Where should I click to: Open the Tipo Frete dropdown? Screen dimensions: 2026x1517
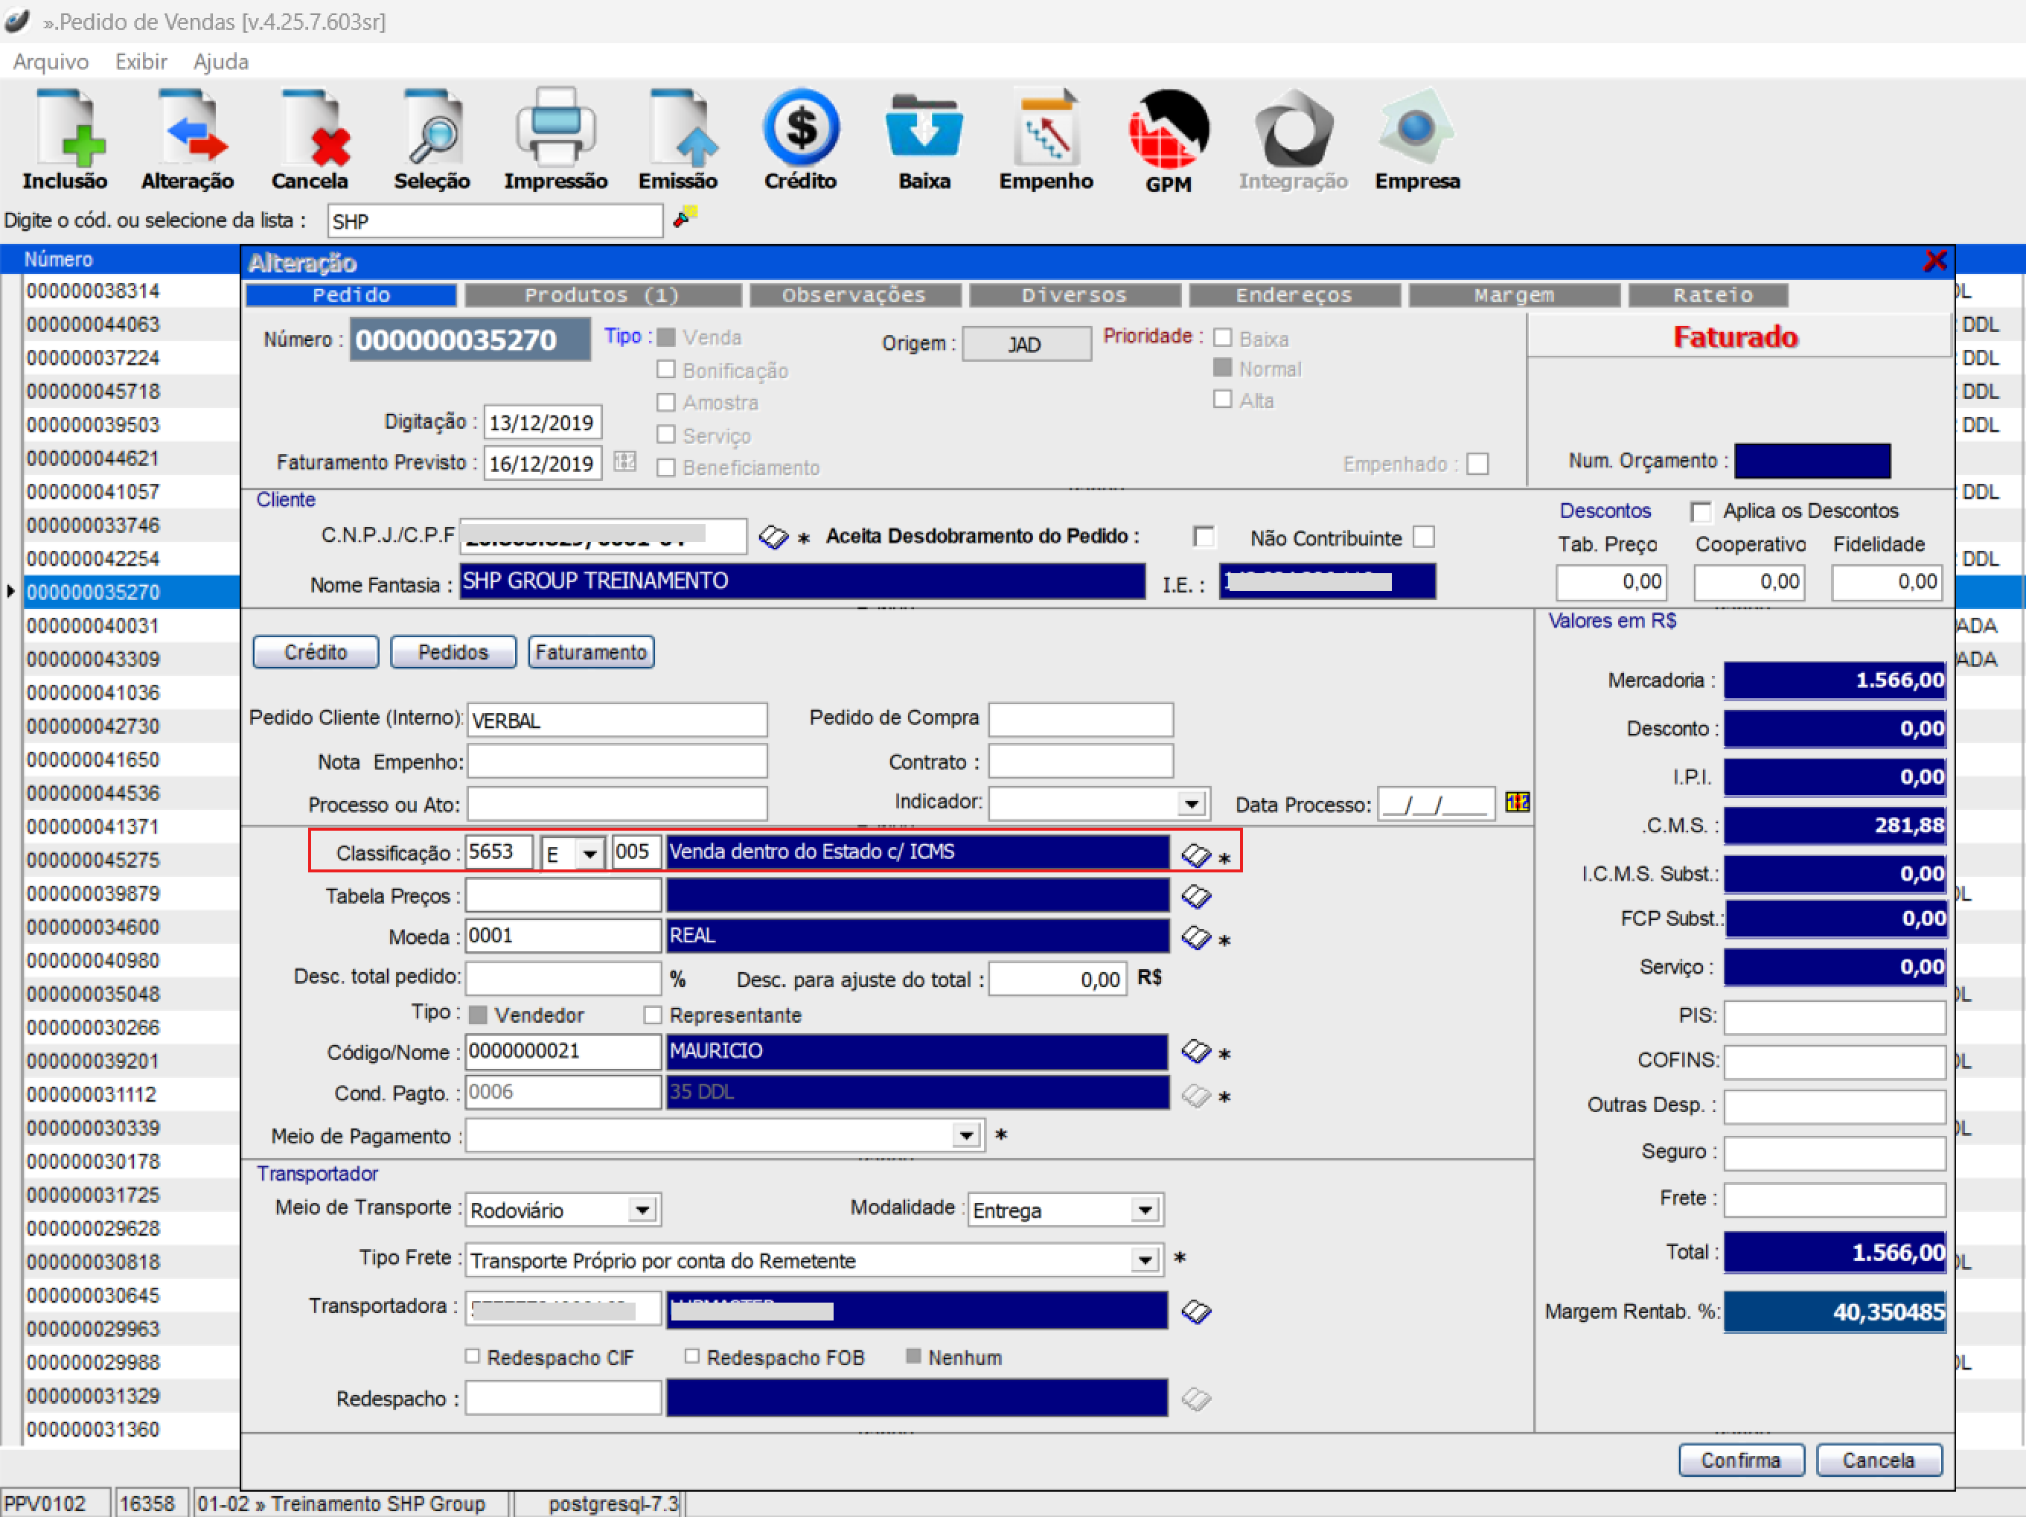pyautogui.click(x=1145, y=1260)
